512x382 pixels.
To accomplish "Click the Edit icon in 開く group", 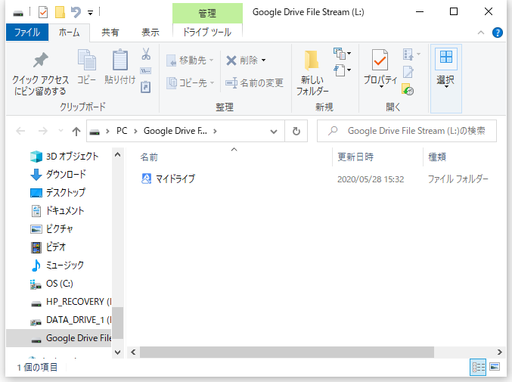I will click(x=408, y=72).
